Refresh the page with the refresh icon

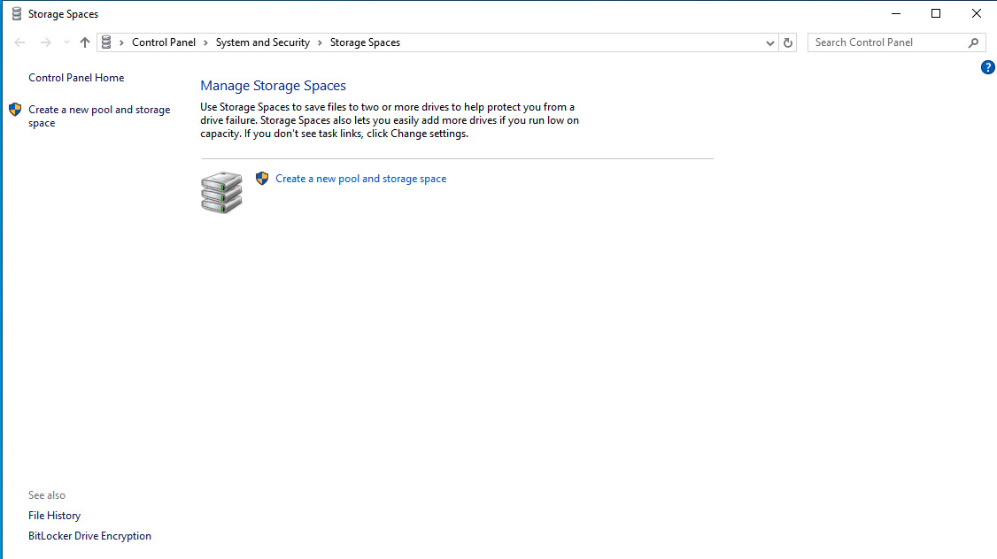pyautogui.click(x=787, y=42)
